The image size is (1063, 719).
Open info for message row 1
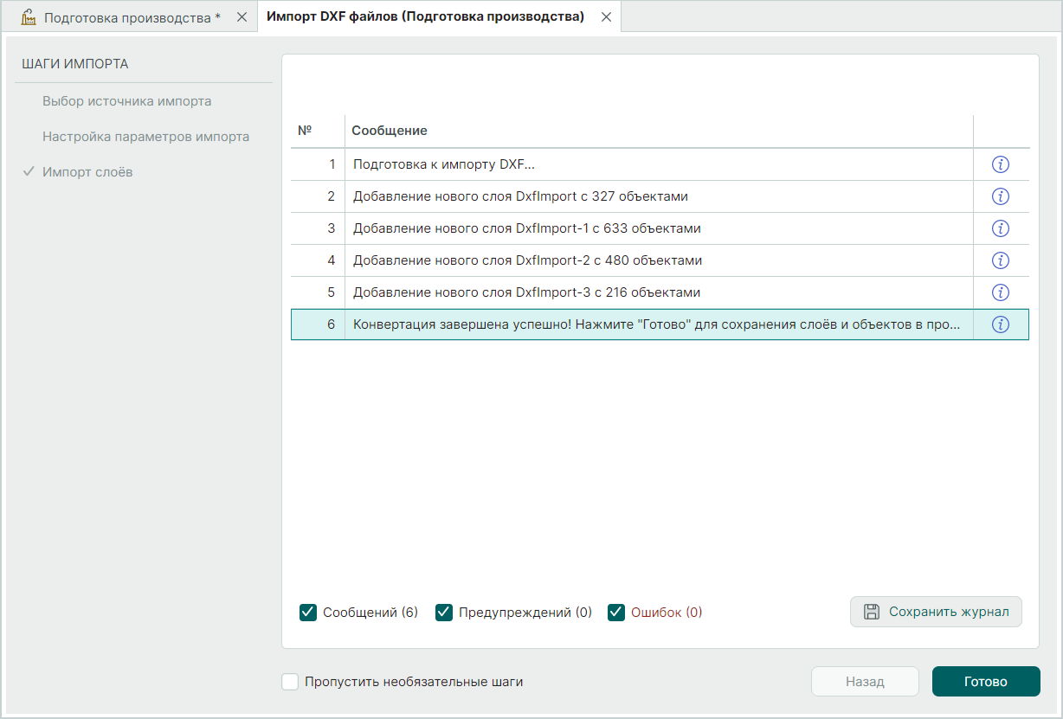point(1000,164)
